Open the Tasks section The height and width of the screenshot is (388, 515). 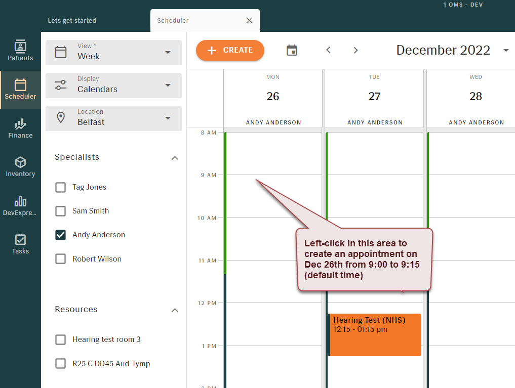(x=20, y=244)
